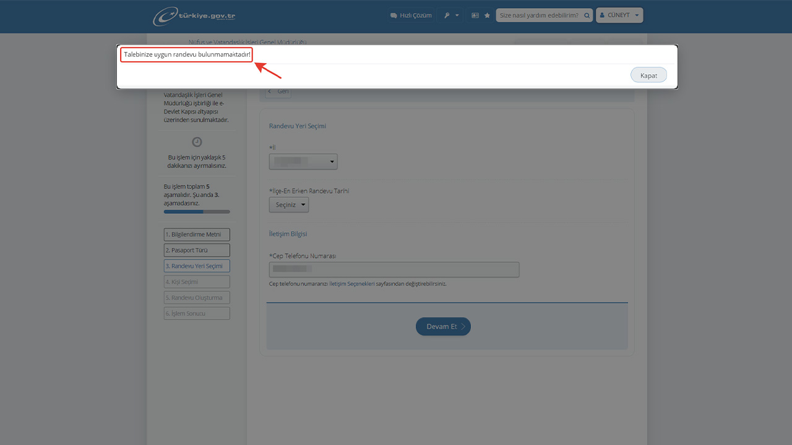Go to step 2. Pasaport Türü
Image resolution: width=792 pixels, height=445 pixels.
[197, 250]
